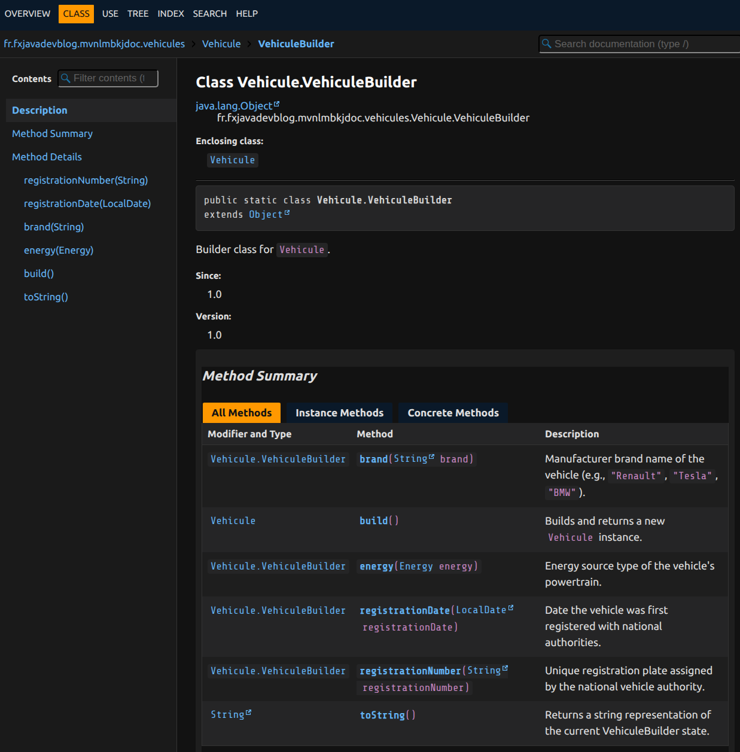Open the enclosing class Vehicule link

tap(233, 160)
